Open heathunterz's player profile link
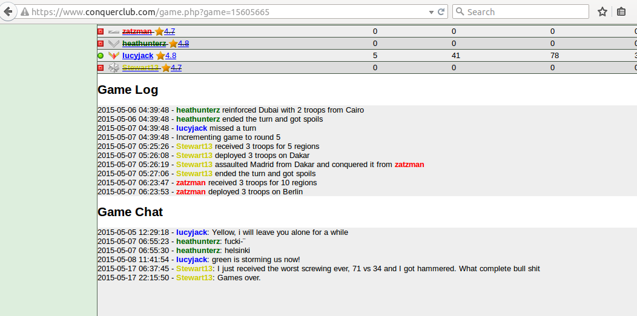Screen dimensions: 637x316 point(144,44)
